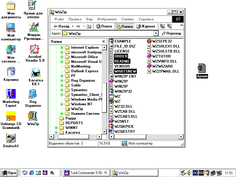
Task: Click the WinZip address input field
Action: (x=108, y=33)
